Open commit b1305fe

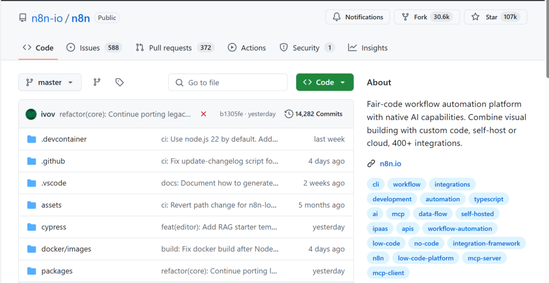pos(231,114)
